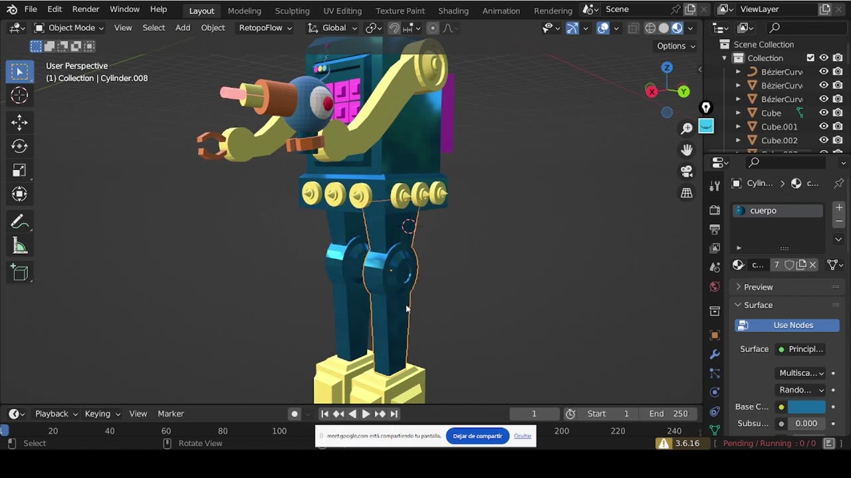Select the Rotate tool
The image size is (851, 478).
(19, 146)
